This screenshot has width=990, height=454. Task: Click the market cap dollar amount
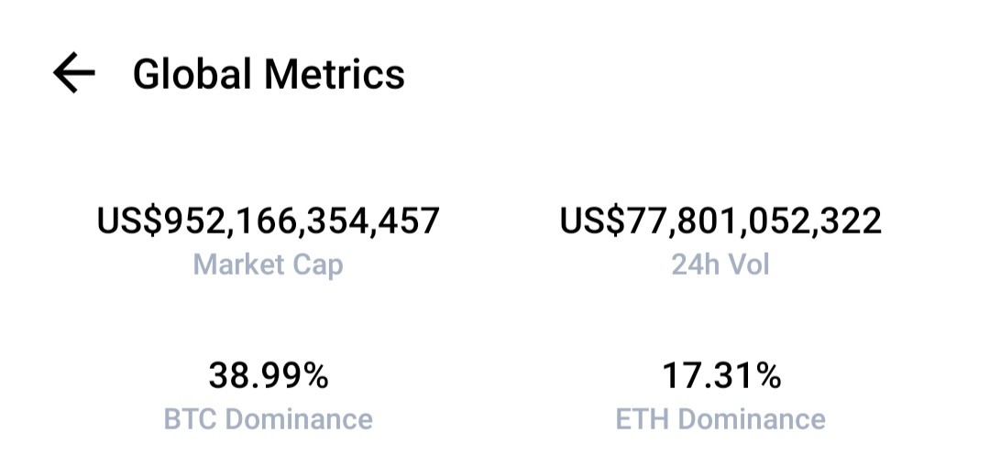[x=269, y=222]
